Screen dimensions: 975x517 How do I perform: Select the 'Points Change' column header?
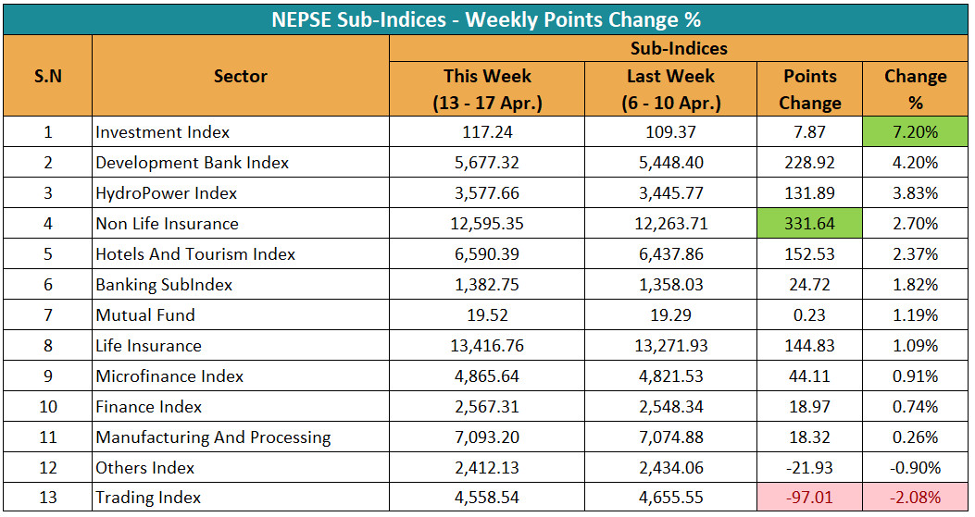point(809,89)
